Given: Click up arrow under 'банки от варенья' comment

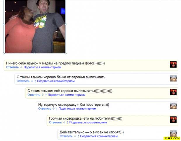Looking at the screenshot, I should point(35,81).
